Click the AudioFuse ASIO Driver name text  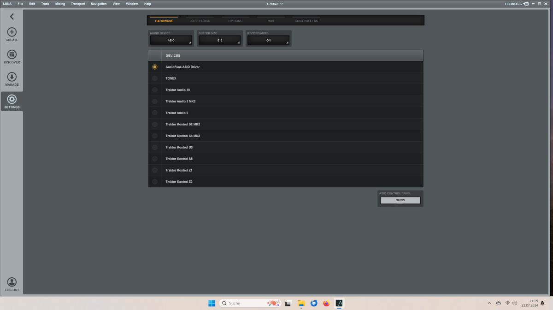[x=182, y=67]
